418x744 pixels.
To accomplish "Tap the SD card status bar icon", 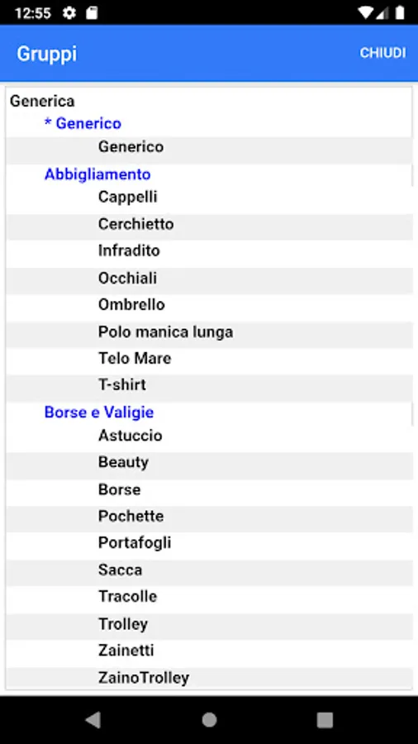I will pos(92,12).
